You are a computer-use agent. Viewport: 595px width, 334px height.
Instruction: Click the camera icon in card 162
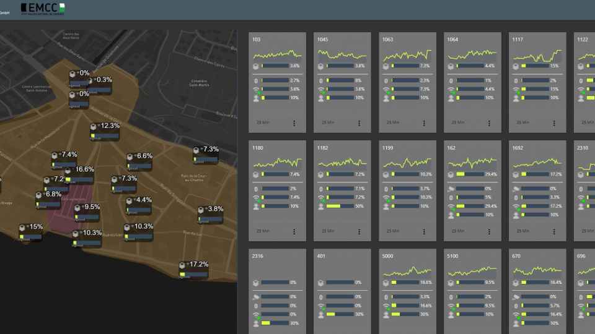(452, 189)
